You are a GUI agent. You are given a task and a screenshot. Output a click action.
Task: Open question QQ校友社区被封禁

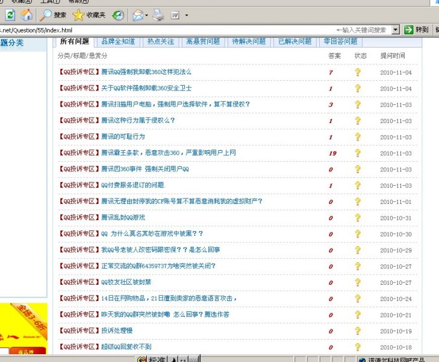(126, 282)
